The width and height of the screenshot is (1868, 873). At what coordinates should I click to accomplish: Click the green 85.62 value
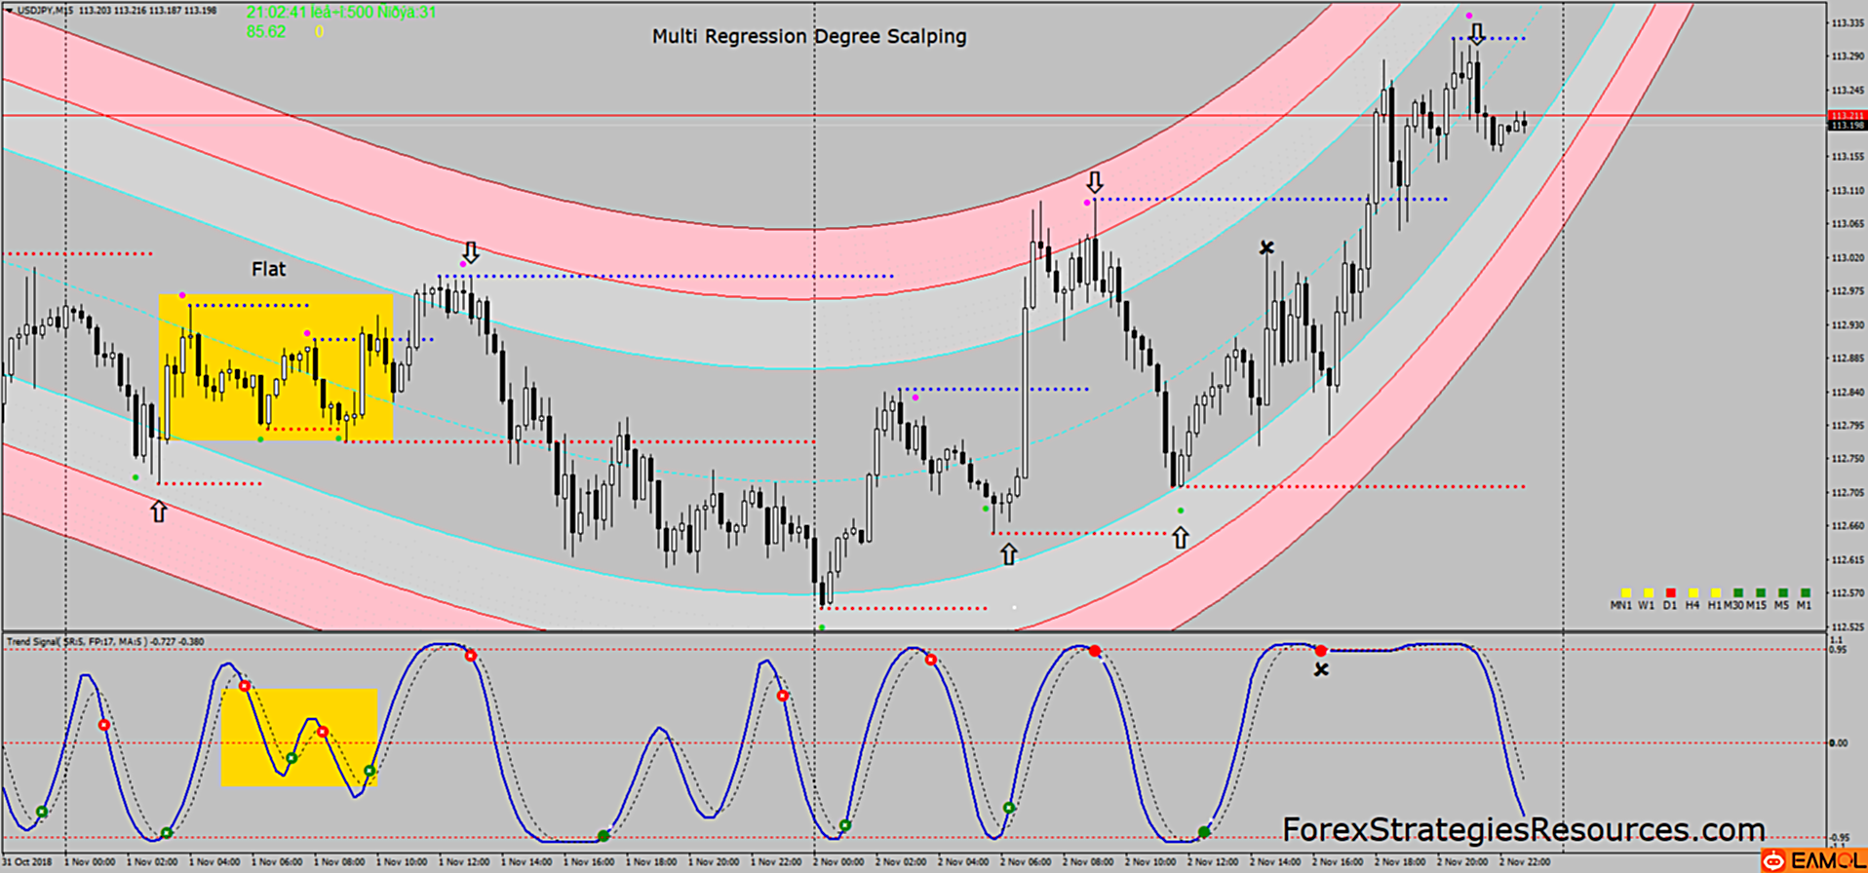[266, 31]
